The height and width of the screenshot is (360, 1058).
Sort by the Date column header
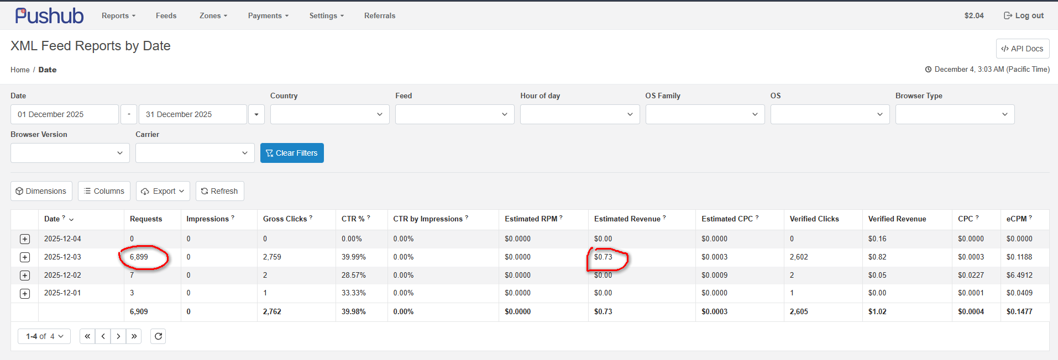(53, 219)
